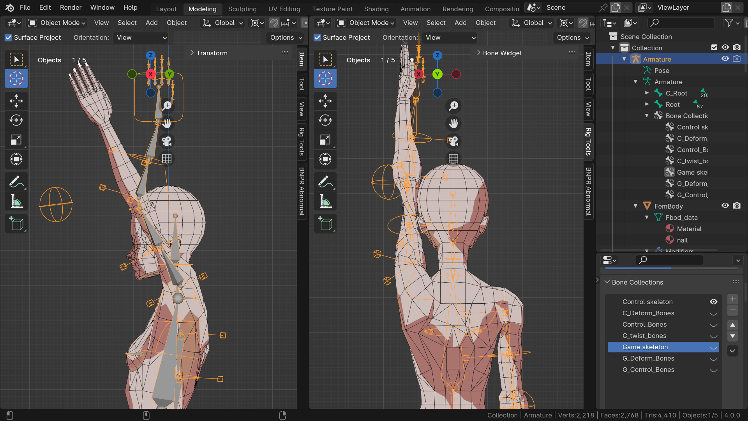This screenshot has width=748, height=421.
Task: Toggle Surface Project checkbox in right viewport
Action: [x=317, y=37]
